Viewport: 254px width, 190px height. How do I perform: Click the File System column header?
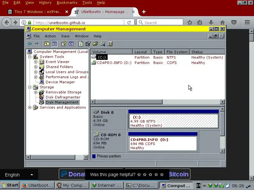coord(177,52)
